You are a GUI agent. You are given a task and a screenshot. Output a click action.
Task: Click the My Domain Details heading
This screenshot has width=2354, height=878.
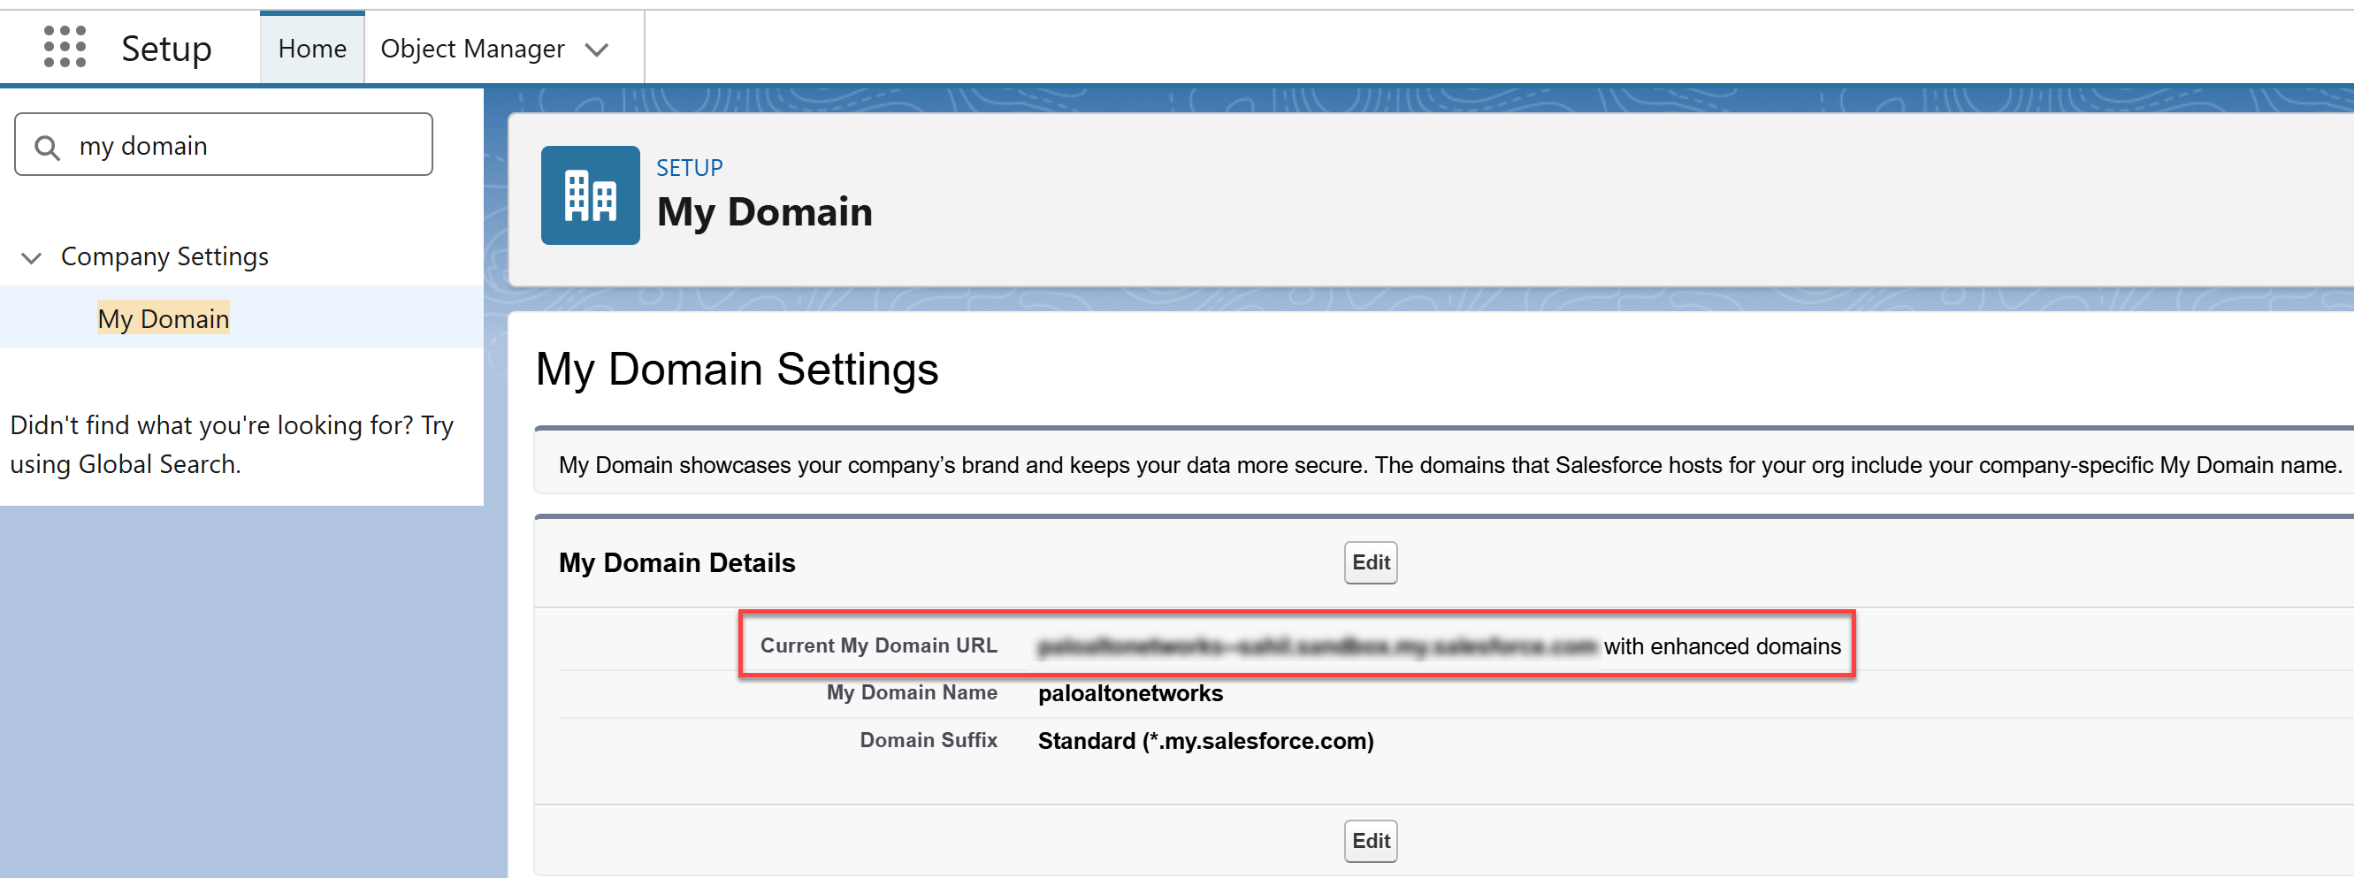pyautogui.click(x=677, y=563)
